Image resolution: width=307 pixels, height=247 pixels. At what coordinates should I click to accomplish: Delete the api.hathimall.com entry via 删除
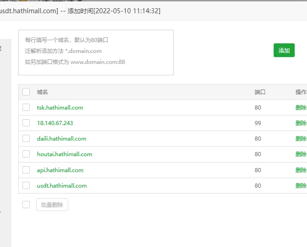coord(301,170)
